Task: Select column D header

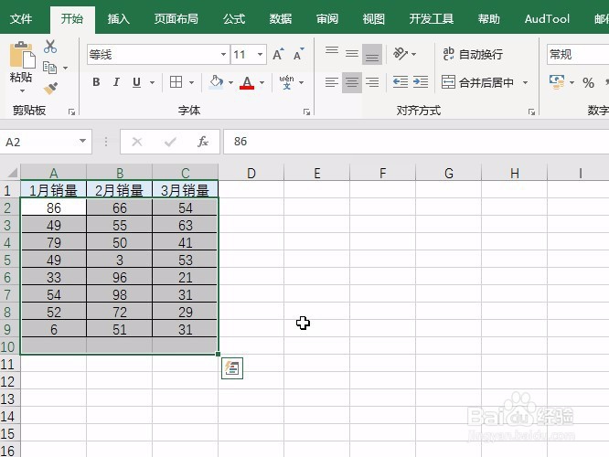Action: coord(251,173)
